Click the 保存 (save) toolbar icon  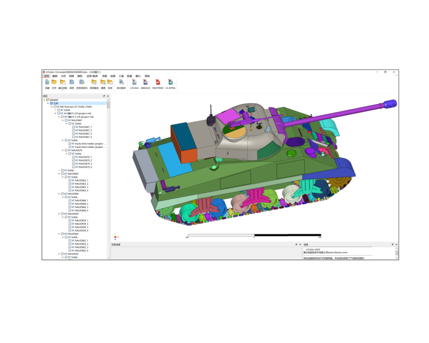[x=72, y=82]
